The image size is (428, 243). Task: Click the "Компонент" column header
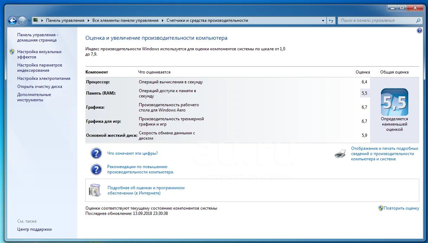click(97, 72)
